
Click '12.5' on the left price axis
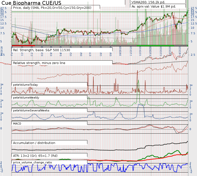point(3,23)
